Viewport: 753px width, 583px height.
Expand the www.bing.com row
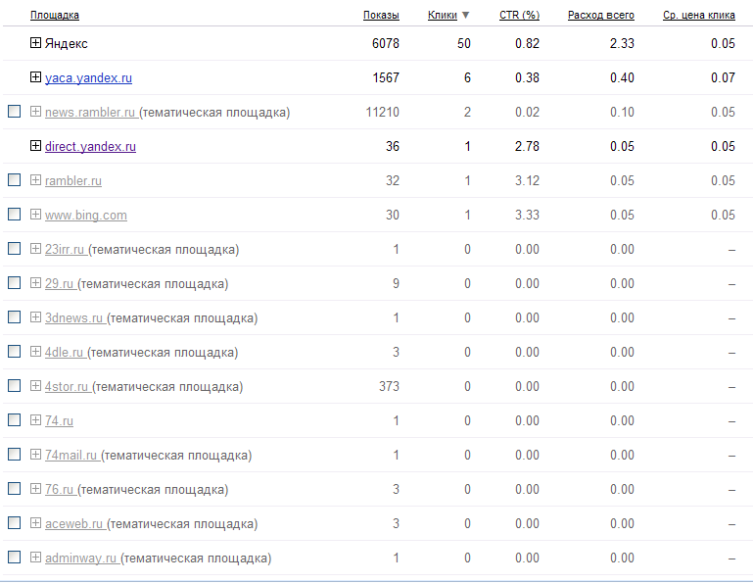35,215
